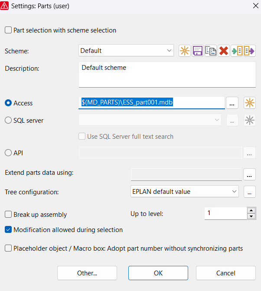Select the Access radio button
This screenshot has height=291, width=261.
(x=8, y=103)
